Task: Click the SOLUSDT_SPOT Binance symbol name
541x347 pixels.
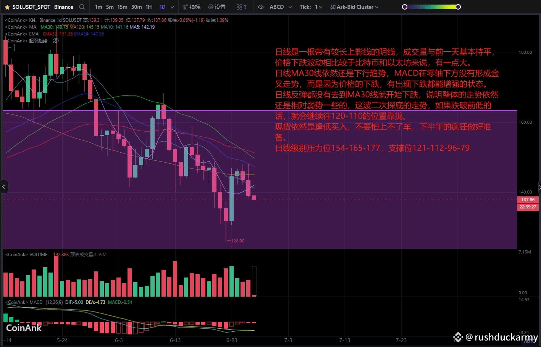Action: pyautogui.click(x=43, y=7)
